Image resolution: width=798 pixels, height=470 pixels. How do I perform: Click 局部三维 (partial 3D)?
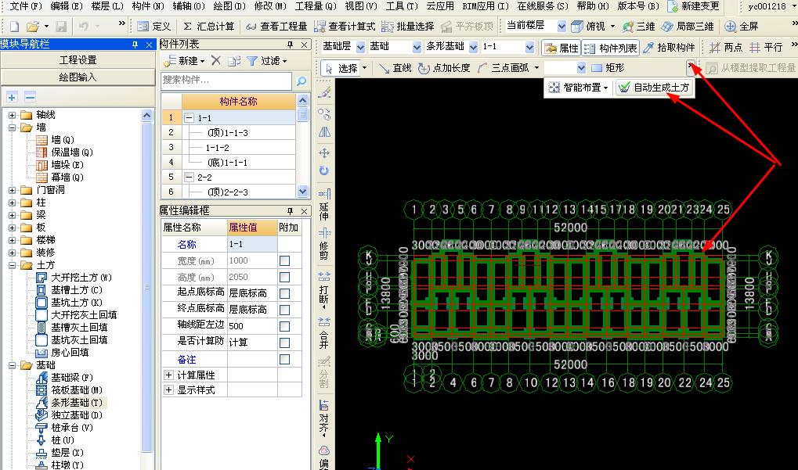tap(688, 26)
